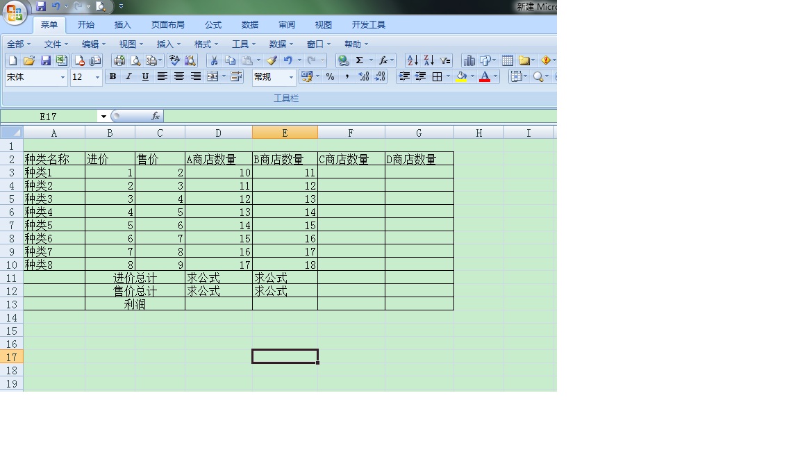The image size is (800, 450).
Task: Run spelling check ABC icon
Action: pos(174,60)
